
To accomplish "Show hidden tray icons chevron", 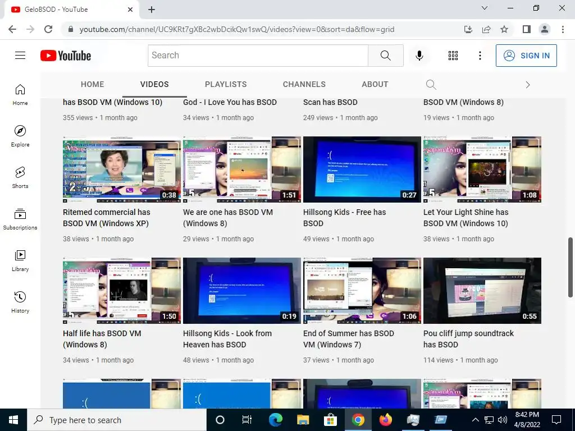I will coord(475,420).
